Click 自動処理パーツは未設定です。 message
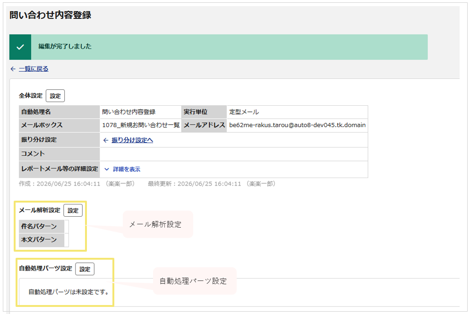This screenshot has height=314, width=470. [68, 292]
